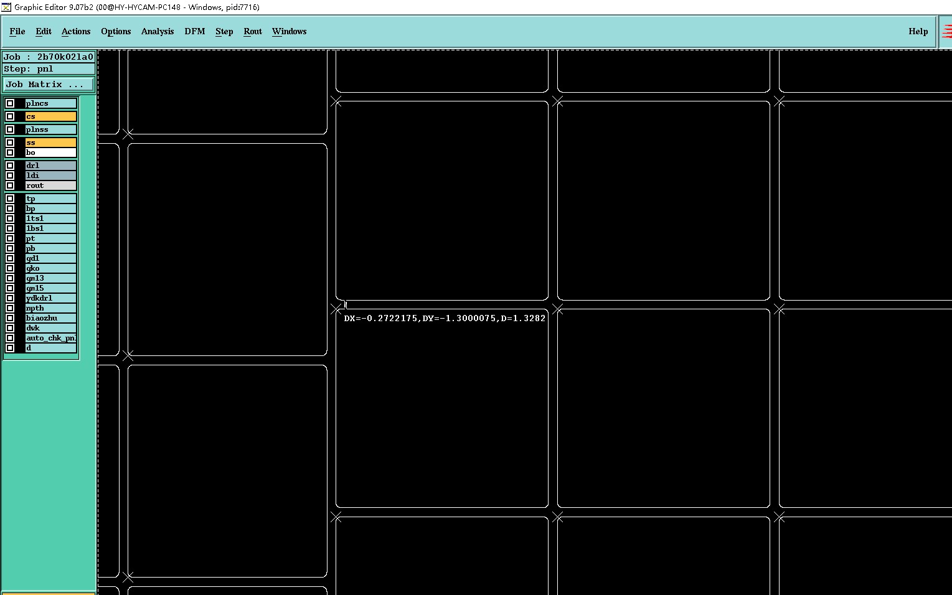Select the lbs1 layer name

click(x=51, y=228)
